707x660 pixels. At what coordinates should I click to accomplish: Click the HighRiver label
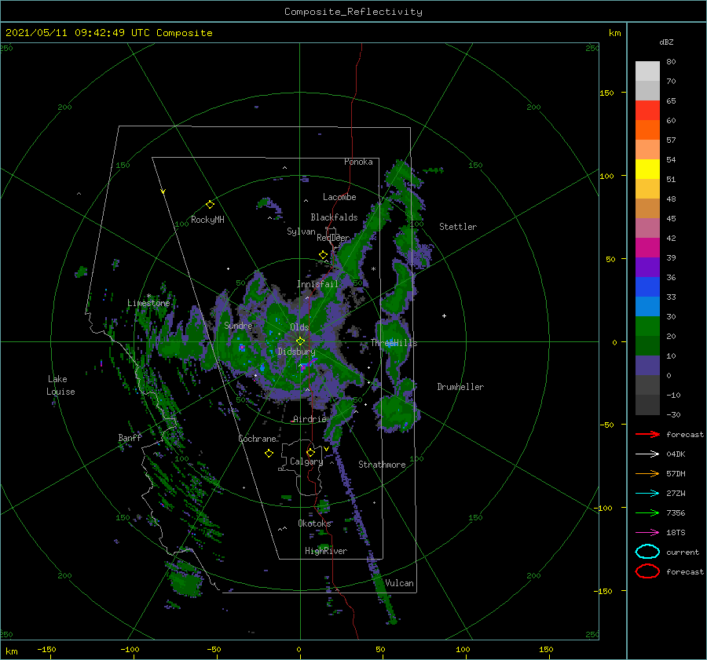[326, 551]
